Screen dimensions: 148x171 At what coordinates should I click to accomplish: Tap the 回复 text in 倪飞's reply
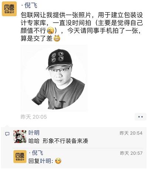pyautogui.click(x=34, y=161)
